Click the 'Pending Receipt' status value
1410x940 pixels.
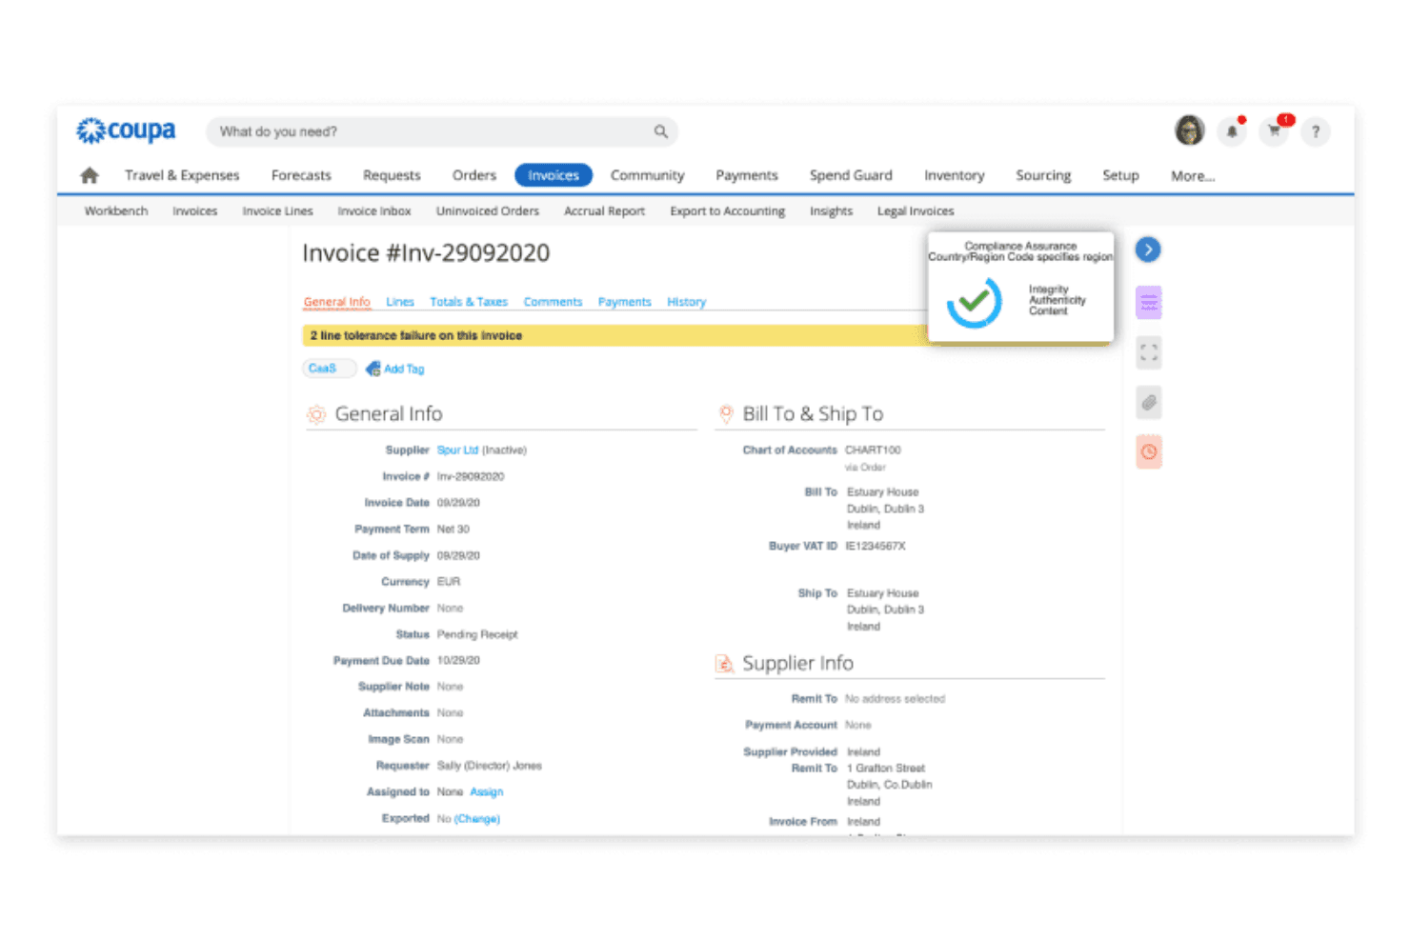tap(477, 634)
